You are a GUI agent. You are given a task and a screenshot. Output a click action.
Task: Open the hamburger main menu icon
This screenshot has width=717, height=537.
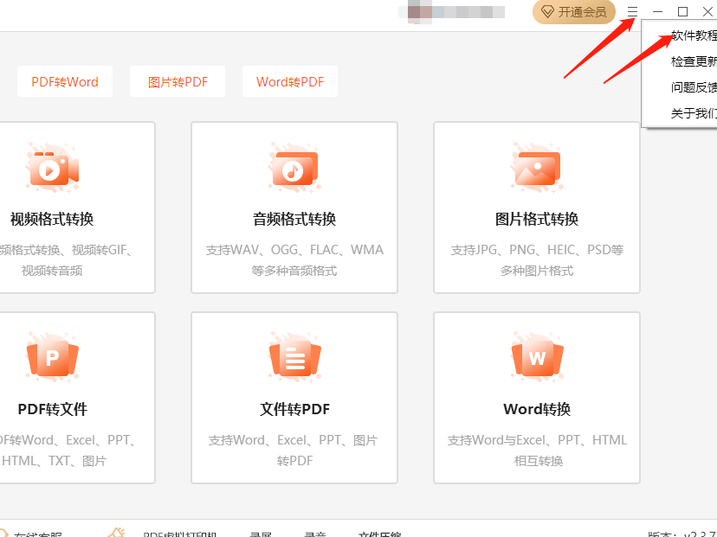tap(632, 11)
